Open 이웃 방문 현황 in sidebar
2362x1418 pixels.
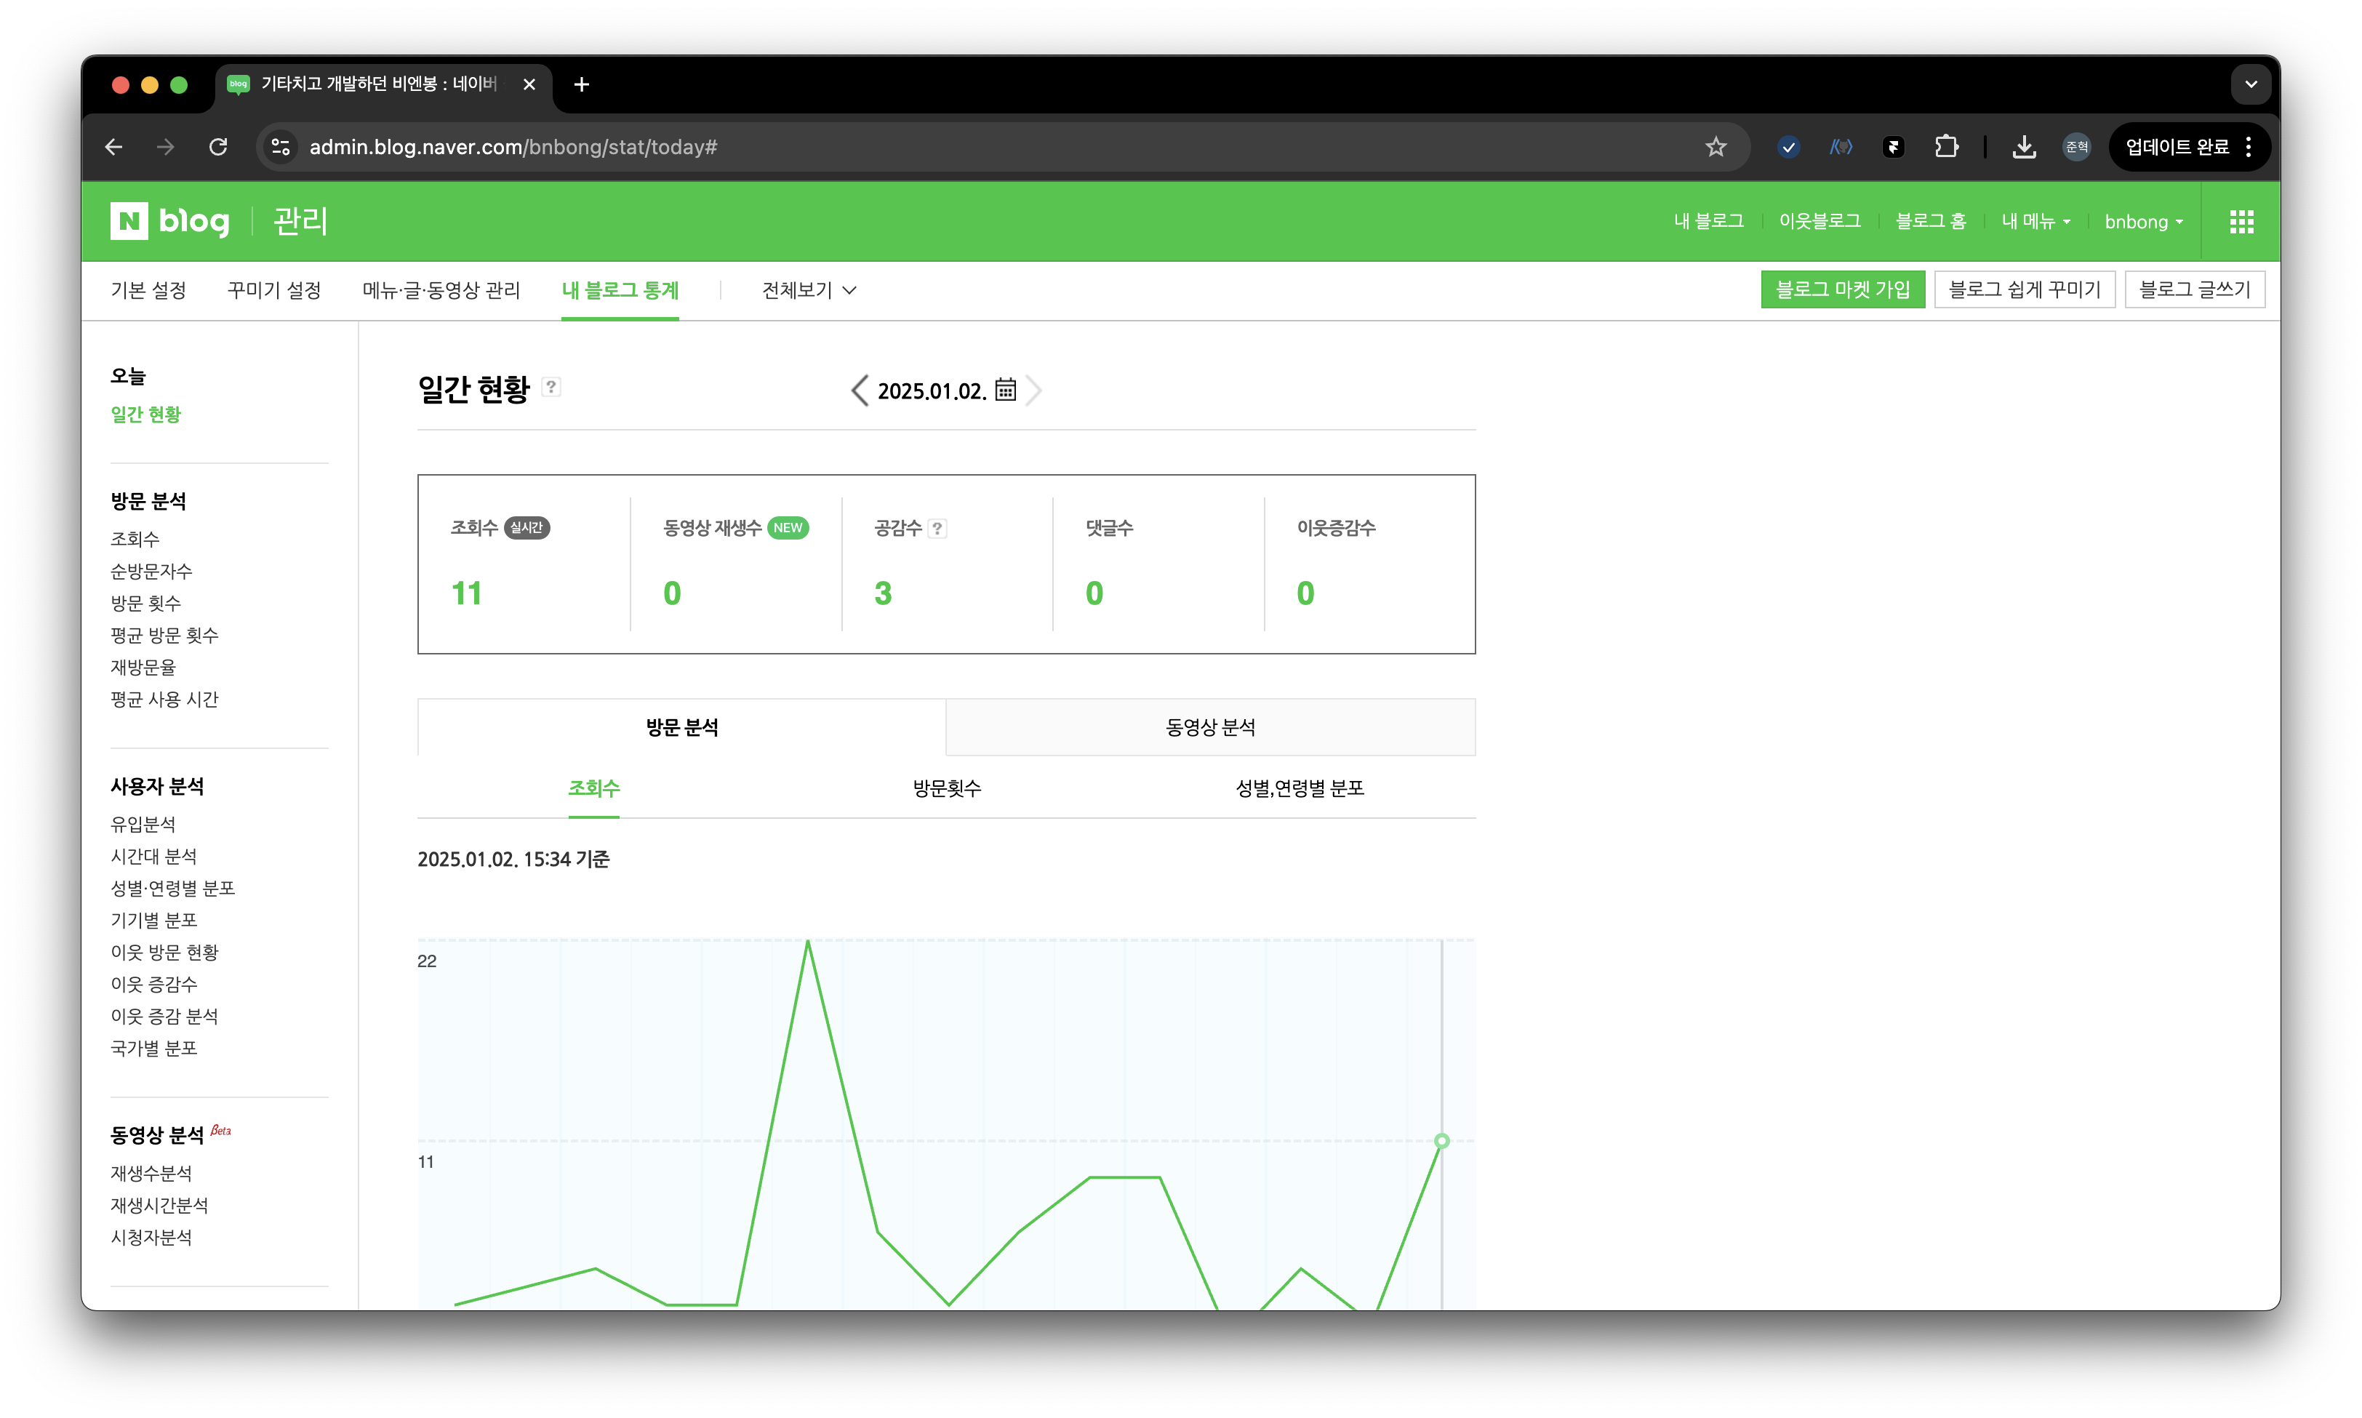[164, 953]
